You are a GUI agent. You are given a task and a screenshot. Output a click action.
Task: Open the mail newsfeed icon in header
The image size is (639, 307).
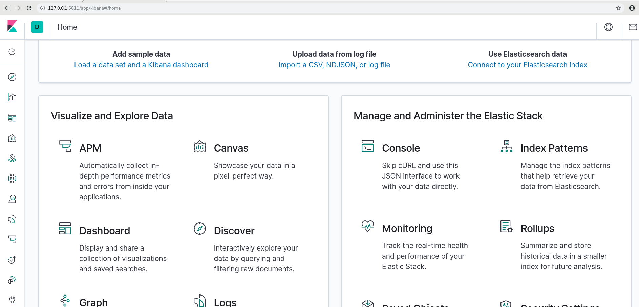tap(633, 27)
